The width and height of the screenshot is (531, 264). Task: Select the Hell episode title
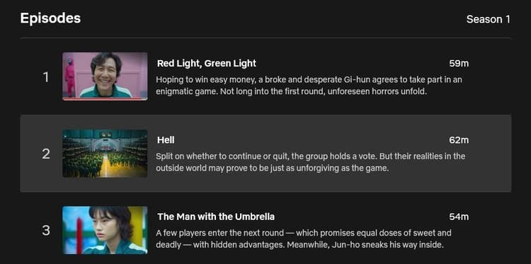[x=166, y=139]
